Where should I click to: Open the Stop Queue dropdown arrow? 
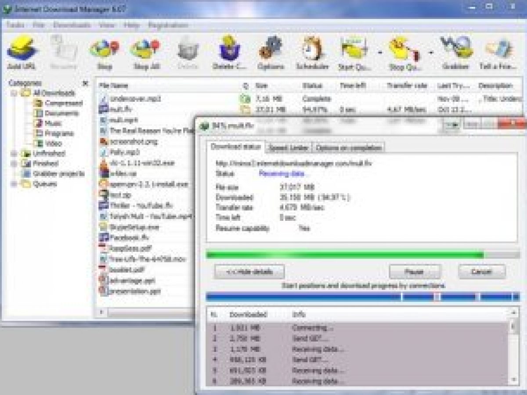tap(431, 53)
